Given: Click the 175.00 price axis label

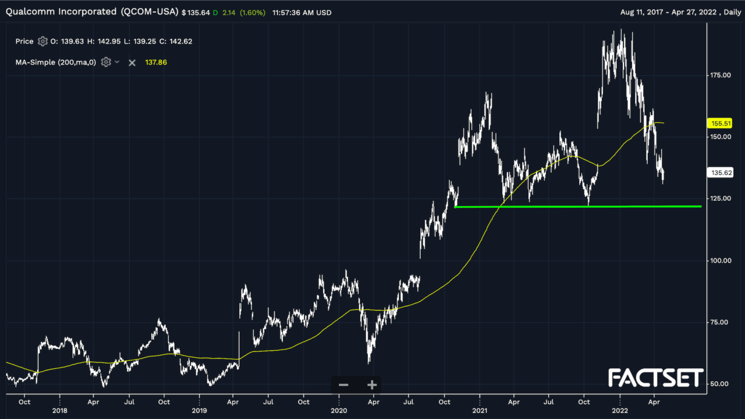Looking at the screenshot, I should tap(719, 75).
